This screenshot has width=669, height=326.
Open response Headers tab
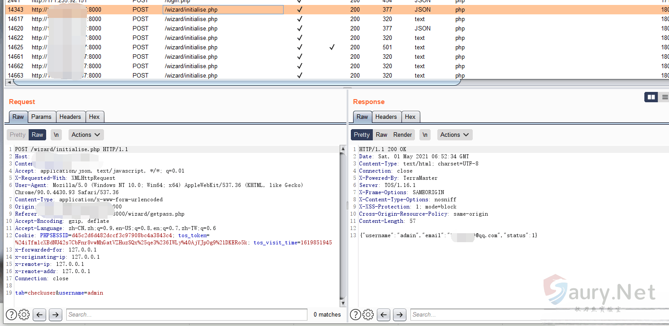386,117
